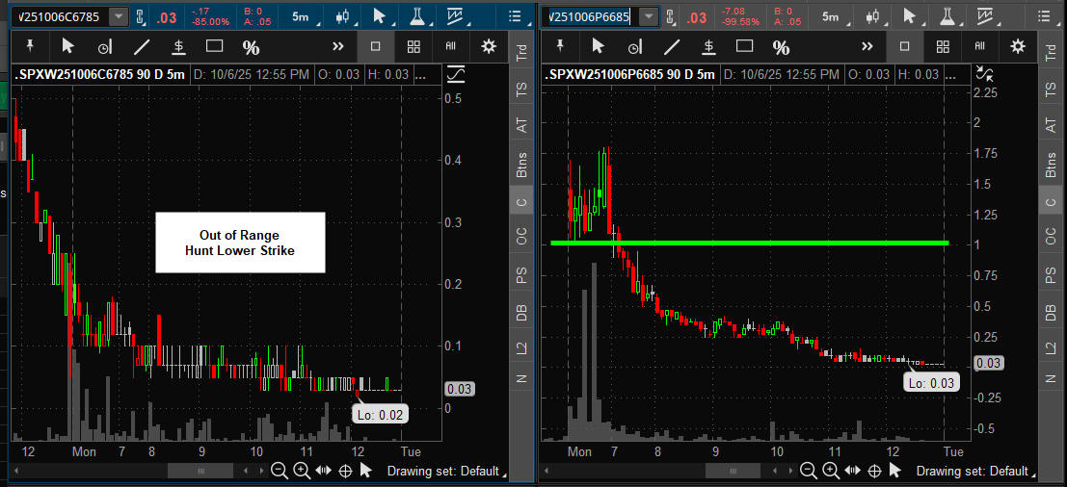Expand more drawing tools on left chart
Viewport: 1067px width, 487px height.
point(338,46)
